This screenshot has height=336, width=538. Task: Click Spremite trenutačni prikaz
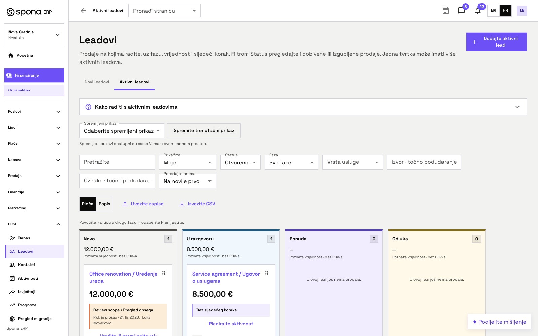204,131
